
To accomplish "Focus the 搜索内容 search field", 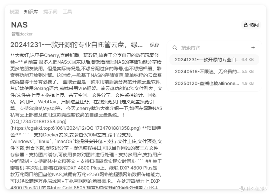I will tap(214, 48).
